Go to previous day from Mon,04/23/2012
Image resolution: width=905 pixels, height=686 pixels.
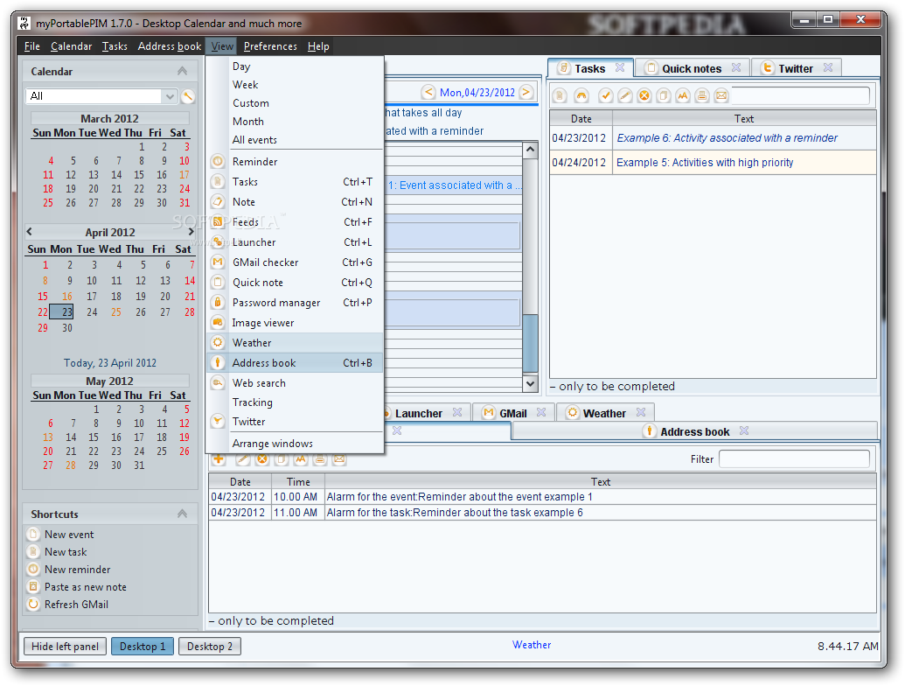(428, 92)
